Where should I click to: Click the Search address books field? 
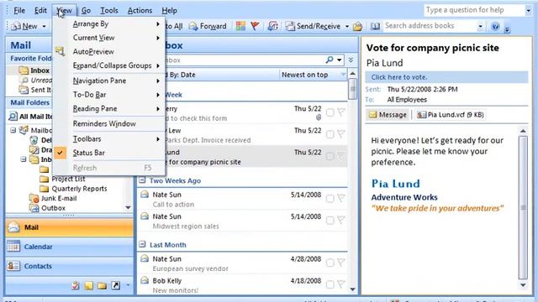430,26
